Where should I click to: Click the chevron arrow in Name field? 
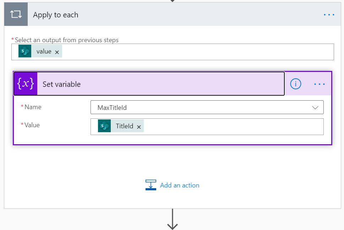315,107
